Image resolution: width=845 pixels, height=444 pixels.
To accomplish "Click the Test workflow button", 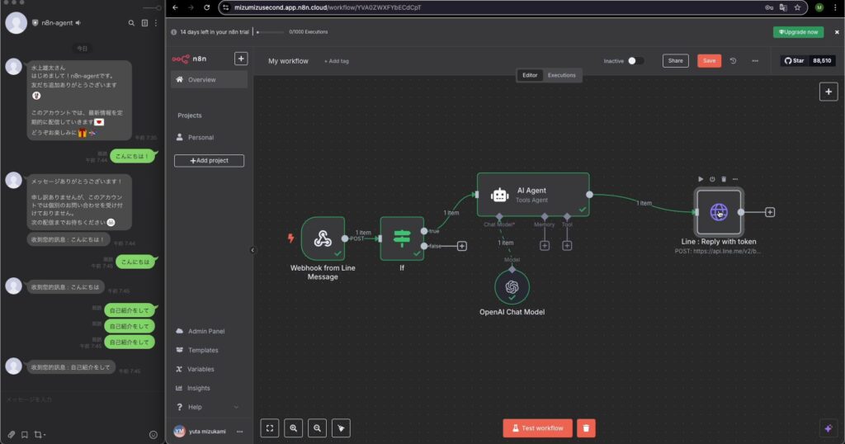I will pyautogui.click(x=537, y=428).
